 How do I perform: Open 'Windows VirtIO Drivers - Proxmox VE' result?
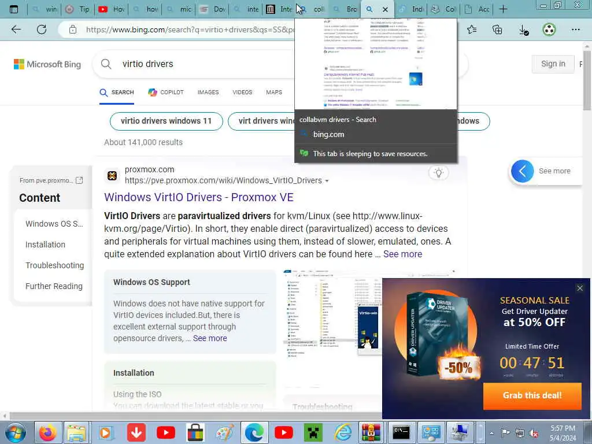coord(199,197)
